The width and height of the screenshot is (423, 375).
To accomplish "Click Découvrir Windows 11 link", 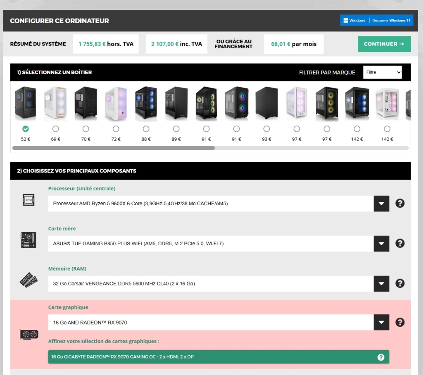I will click(x=391, y=20).
